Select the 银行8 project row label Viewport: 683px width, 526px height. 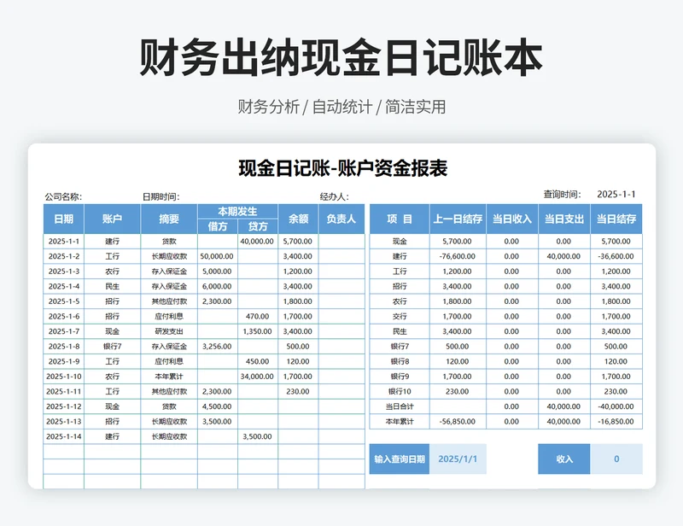400,361
